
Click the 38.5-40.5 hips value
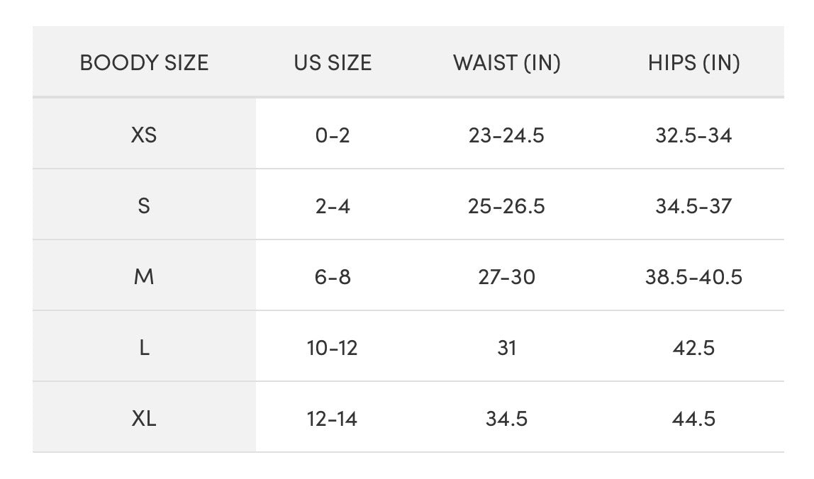click(693, 277)
